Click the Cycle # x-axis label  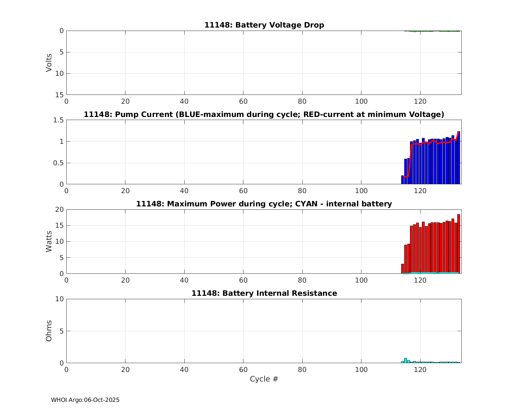(264, 379)
